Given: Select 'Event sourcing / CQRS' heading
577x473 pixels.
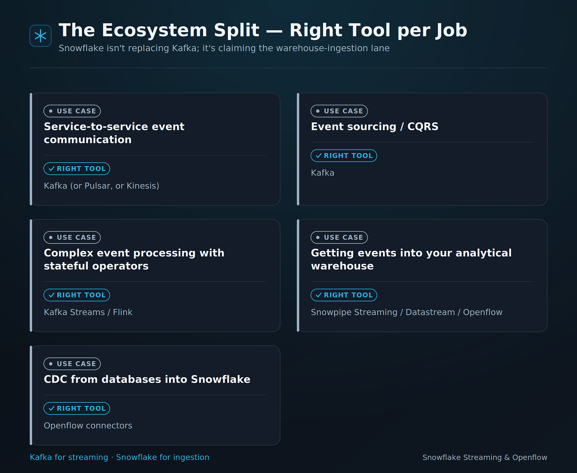Looking at the screenshot, I should point(374,126).
